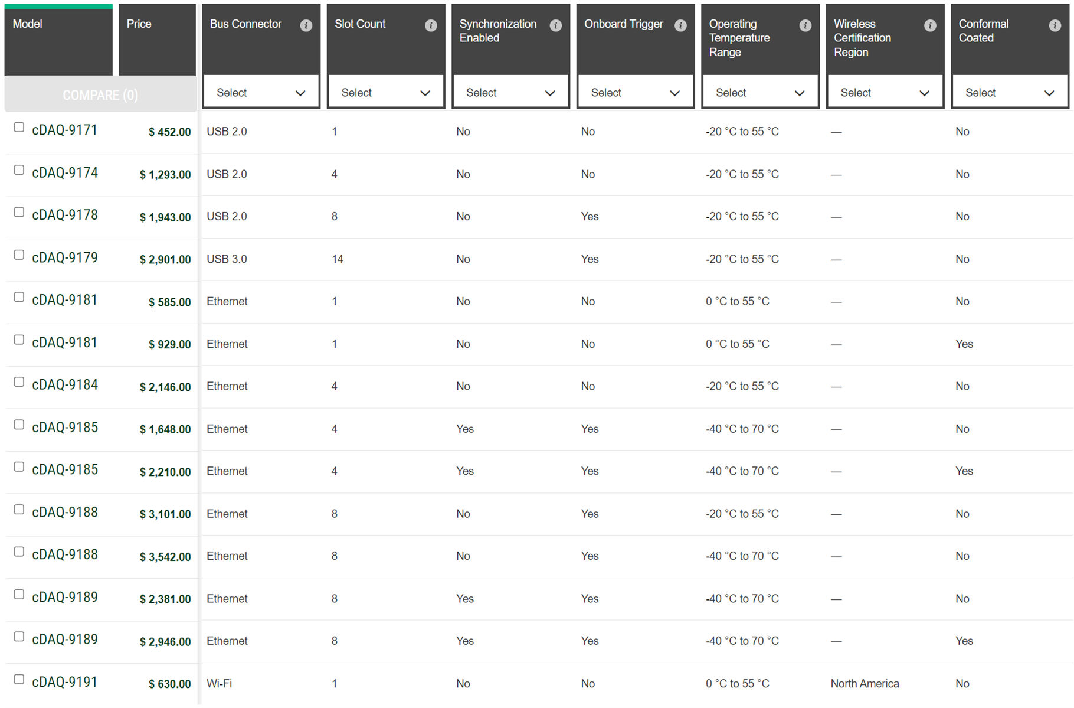Click the Bus Connector info icon
The height and width of the screenshot is (708, 1074).
point(306,25)
